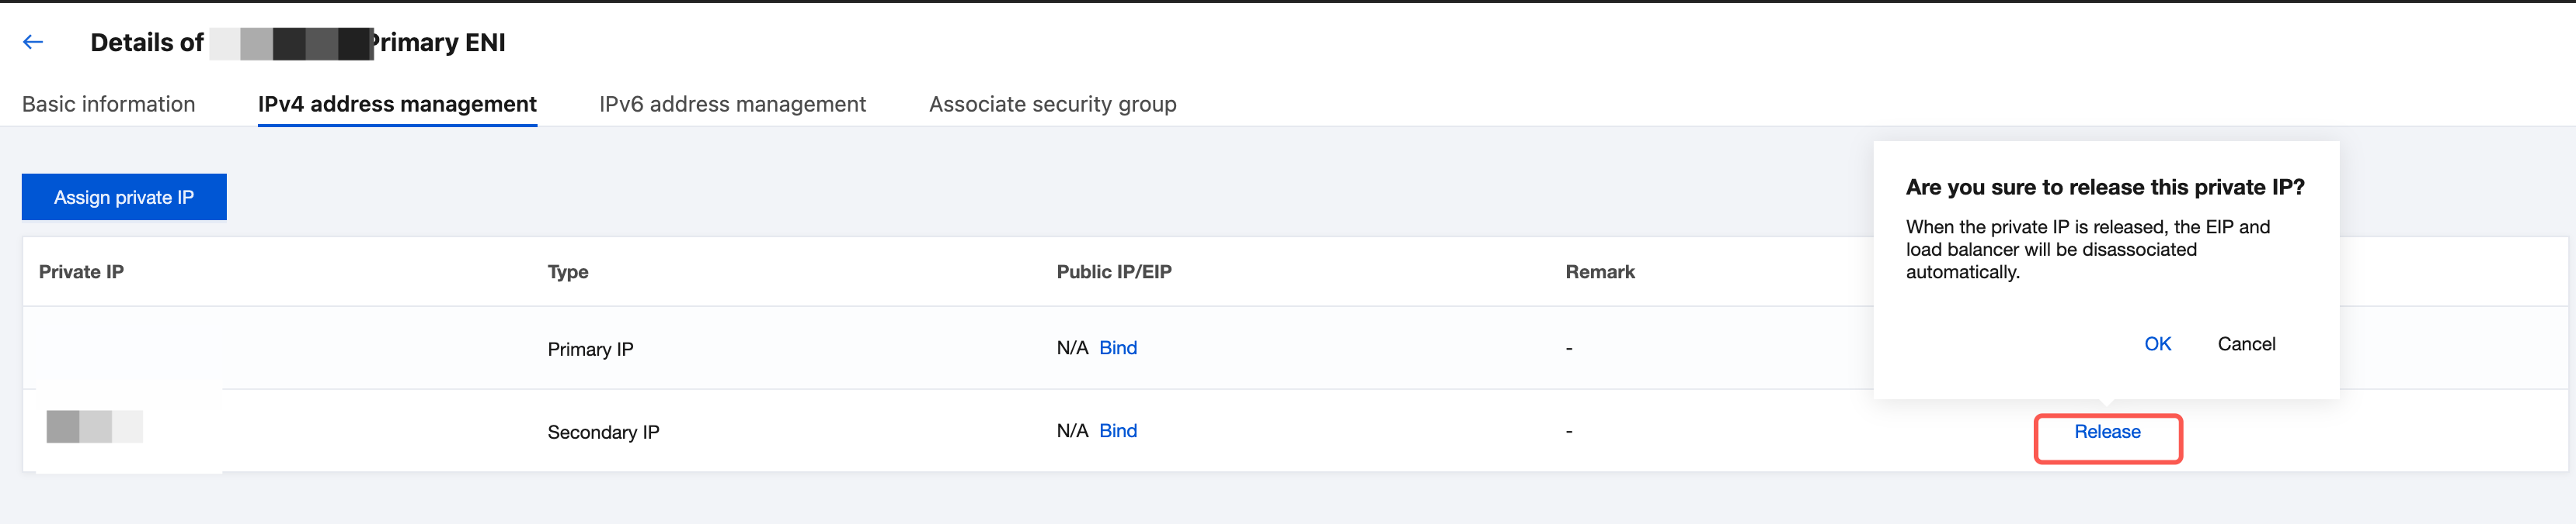Cancel the release private IP prompt

click(x=2245, y=344)
